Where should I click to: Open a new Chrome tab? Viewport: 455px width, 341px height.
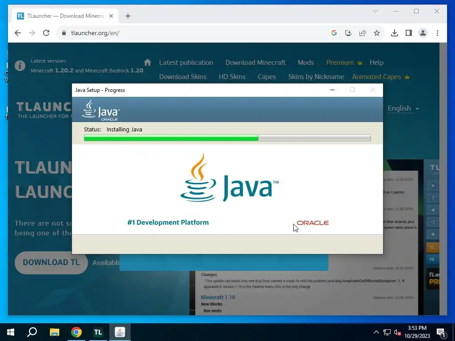point(128,16)
